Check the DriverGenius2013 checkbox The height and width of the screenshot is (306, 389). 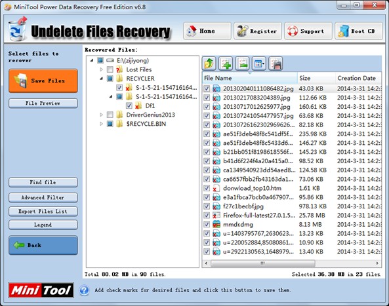110,115
